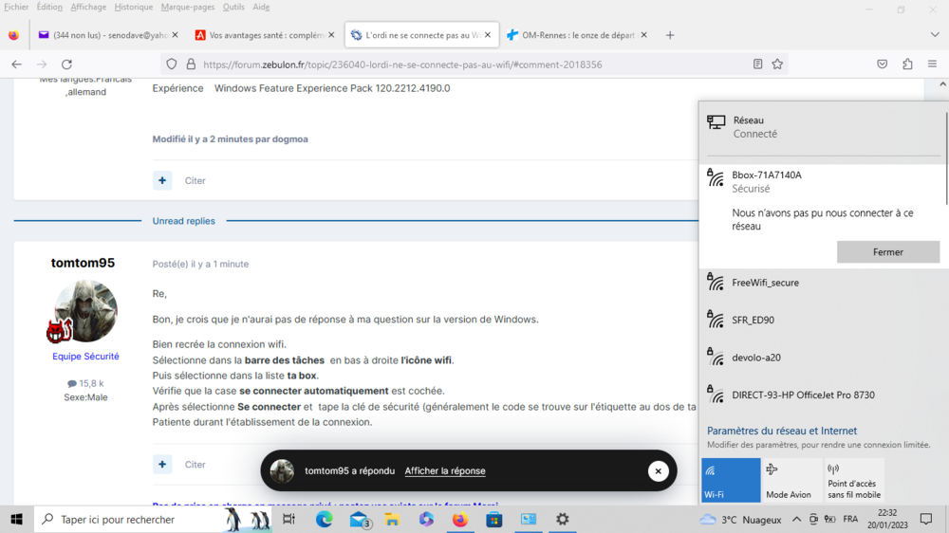Expand the list all tabs chevron
The width and height of the screenshot is (949, 533).
(x=934, y=35)
